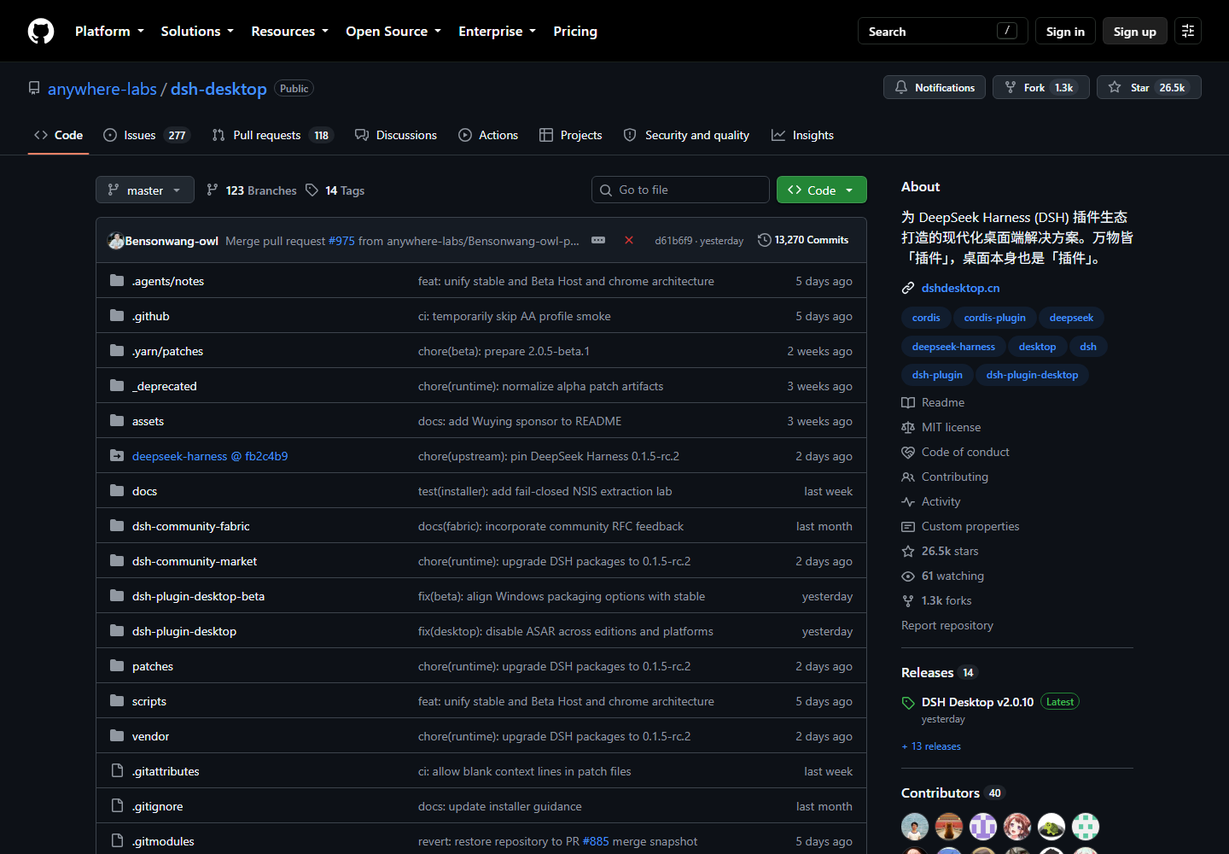Click the folder icon beside vendor

pos(117,736)
